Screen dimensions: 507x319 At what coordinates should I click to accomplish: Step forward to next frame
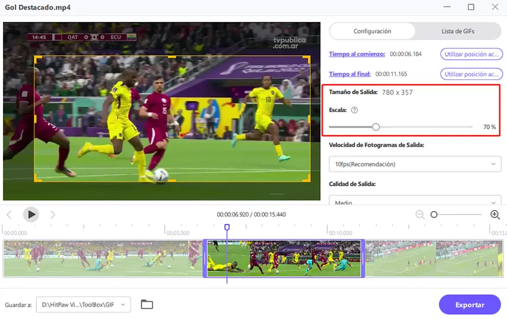tap(53, 215)
